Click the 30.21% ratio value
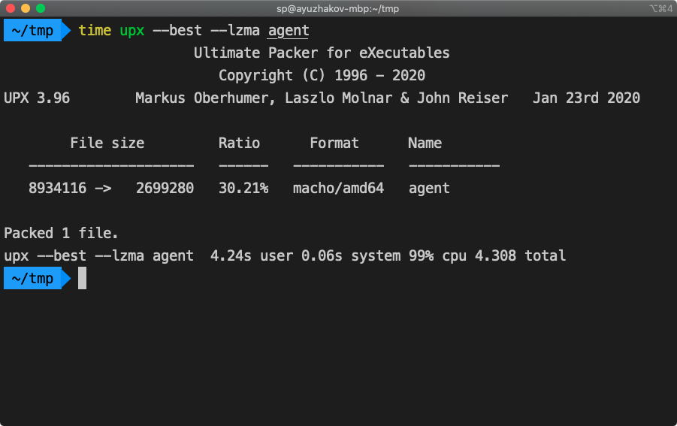This screenshot has height=426, width=677. (x=243, y=188)
